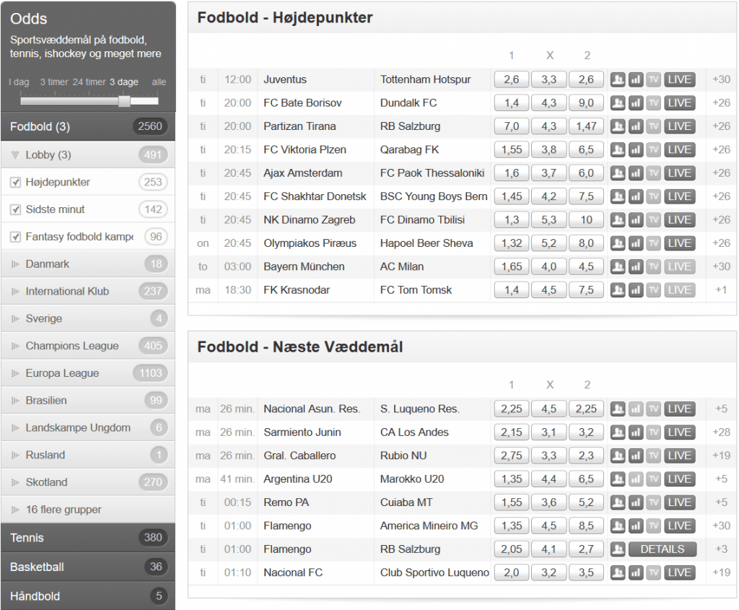The height and width of the screenshot is (610, 739).
Task: Click TV icon for FC Bate Borisov match
Action: [653, 103]
